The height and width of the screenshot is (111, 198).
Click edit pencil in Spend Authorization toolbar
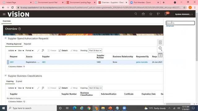coord(38,51)
